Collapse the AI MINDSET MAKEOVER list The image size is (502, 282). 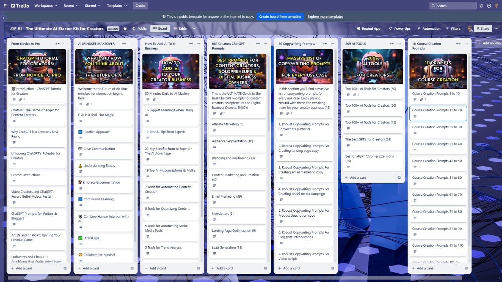click(x=124, y=44)
